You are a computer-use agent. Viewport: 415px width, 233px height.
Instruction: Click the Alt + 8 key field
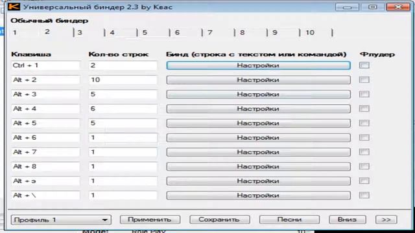[x=45, y=166]
